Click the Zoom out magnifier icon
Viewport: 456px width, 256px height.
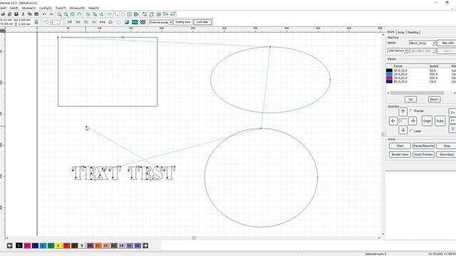[66, 14]
